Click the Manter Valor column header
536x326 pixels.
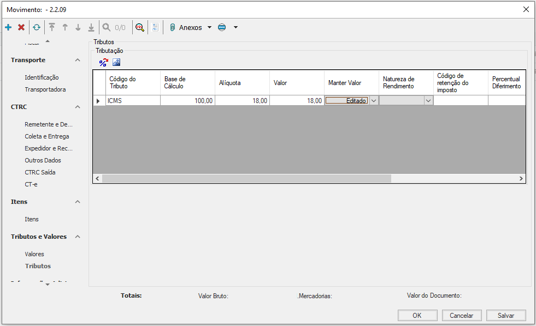coord(351,82)
